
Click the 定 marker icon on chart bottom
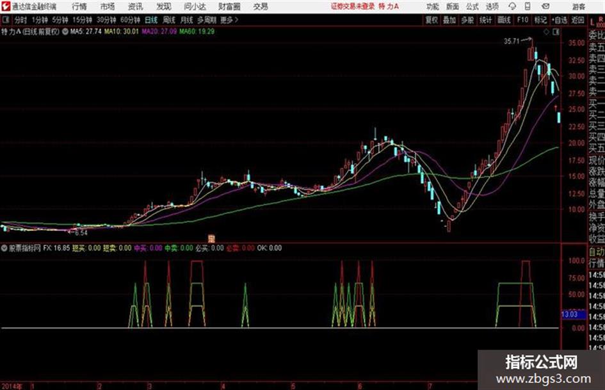(211, 238)
